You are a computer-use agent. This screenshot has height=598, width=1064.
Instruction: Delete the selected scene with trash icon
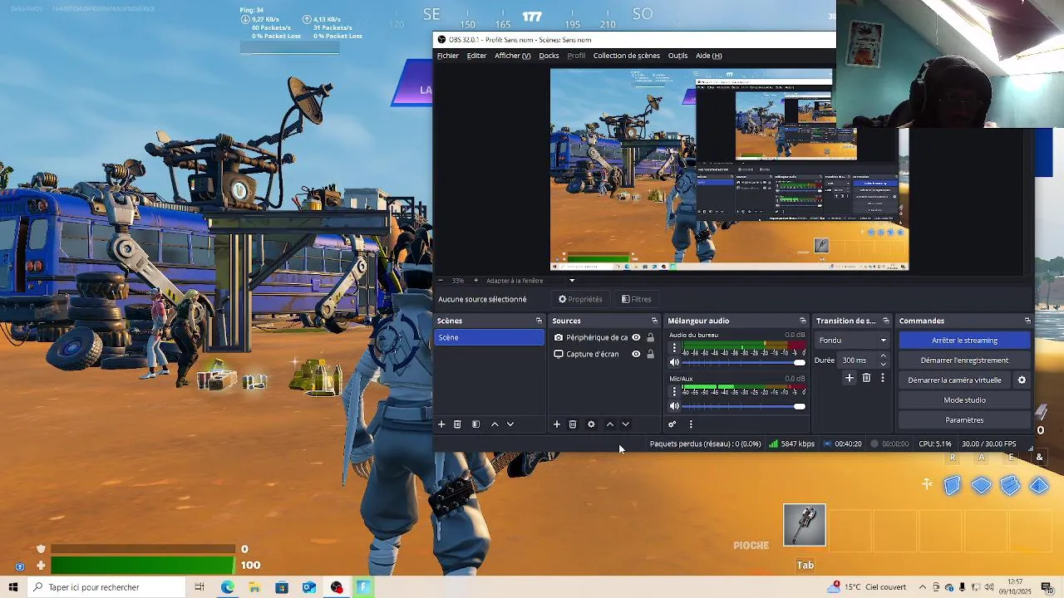[457, 424]
